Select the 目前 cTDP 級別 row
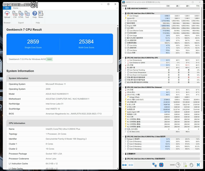The width and height of the screenshot is (205, 171). click(162, 129)
